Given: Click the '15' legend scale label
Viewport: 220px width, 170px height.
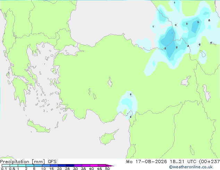Looking at the screenshot, I should 51,169.
